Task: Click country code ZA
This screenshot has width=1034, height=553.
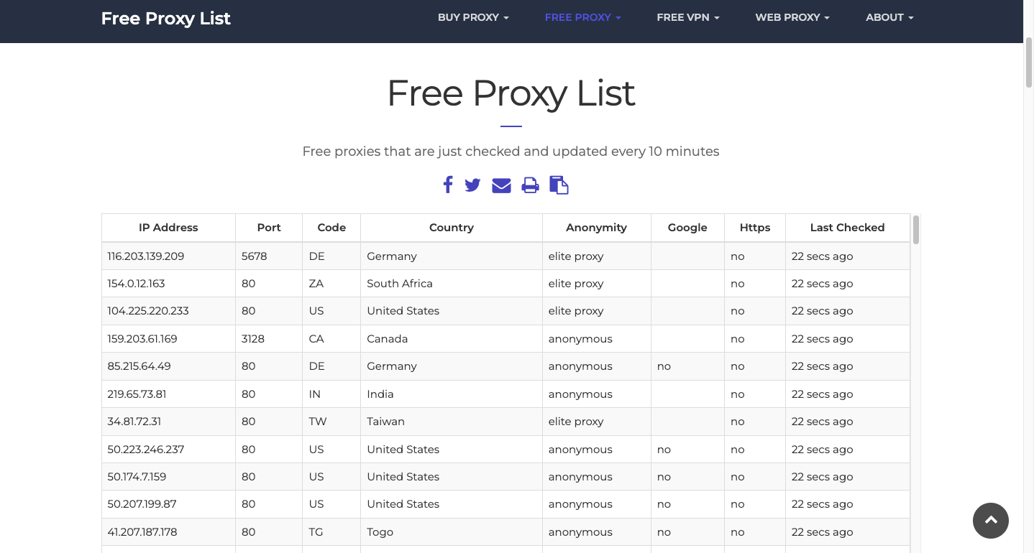Action: point(316,284)
